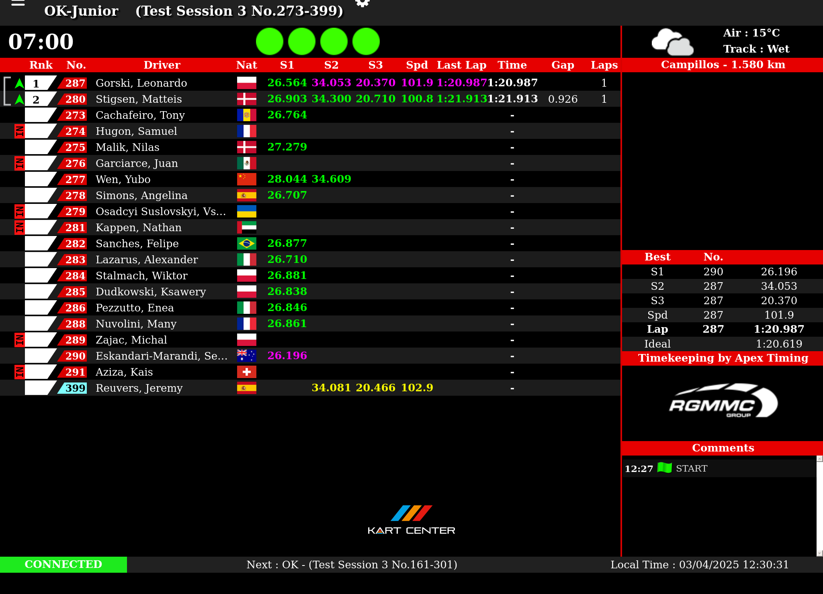The image size is (823, 594).
Task: Click the CONNECTED status indicator
Action: (x=63, y=564)
